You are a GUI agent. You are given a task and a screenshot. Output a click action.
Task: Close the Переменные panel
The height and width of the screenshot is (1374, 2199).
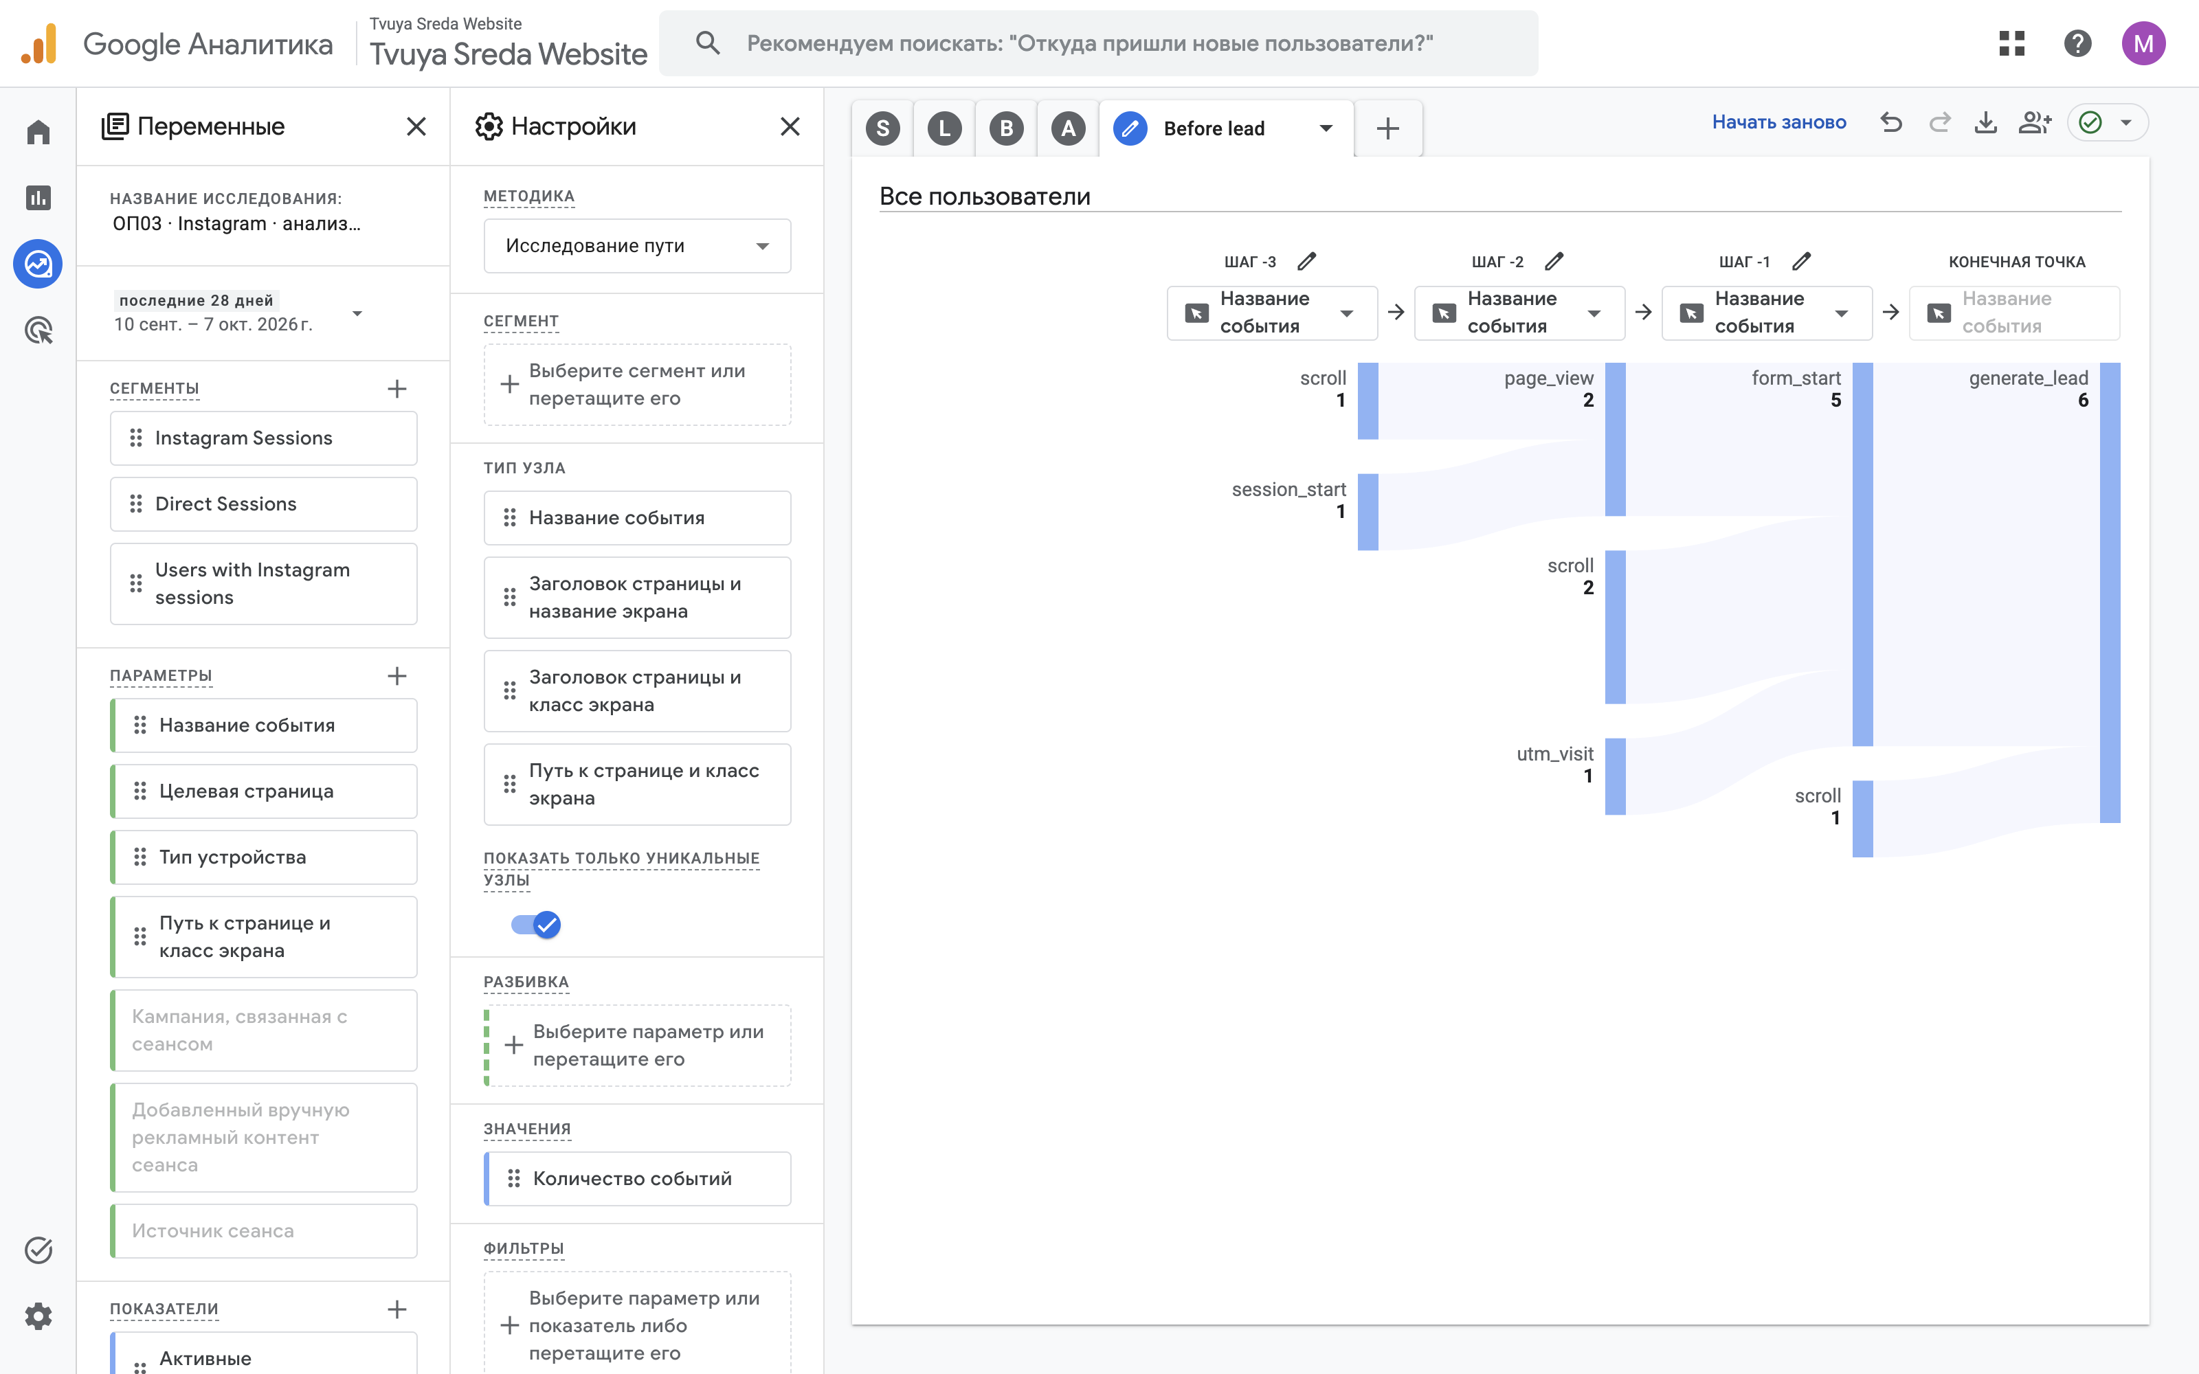click(416, 126)
